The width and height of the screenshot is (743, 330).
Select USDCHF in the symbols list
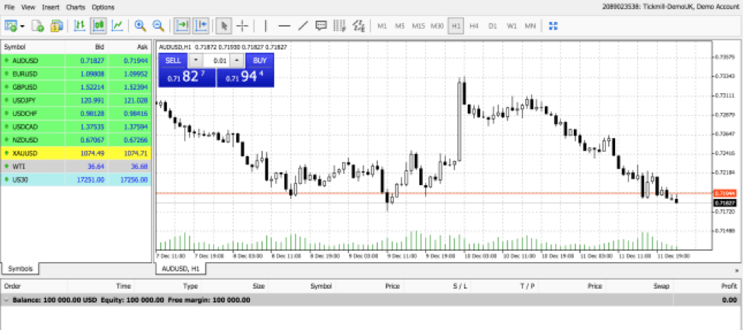point(75,114)
